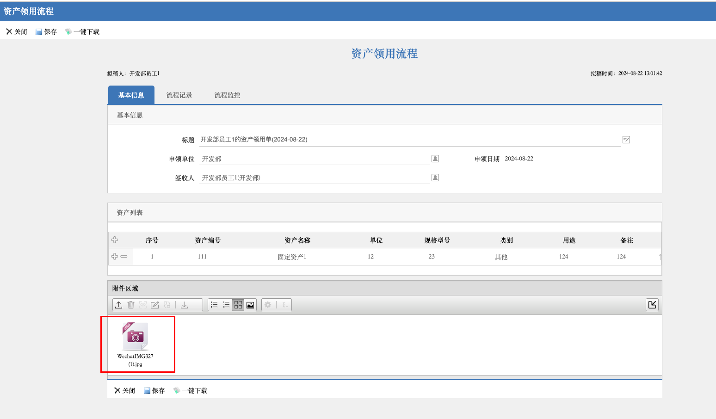
Task: Collapse the attachment area with corner arrow
Action: (652, 305)
